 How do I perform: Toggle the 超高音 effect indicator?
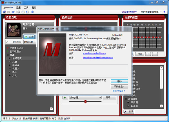tap(128, 106)
